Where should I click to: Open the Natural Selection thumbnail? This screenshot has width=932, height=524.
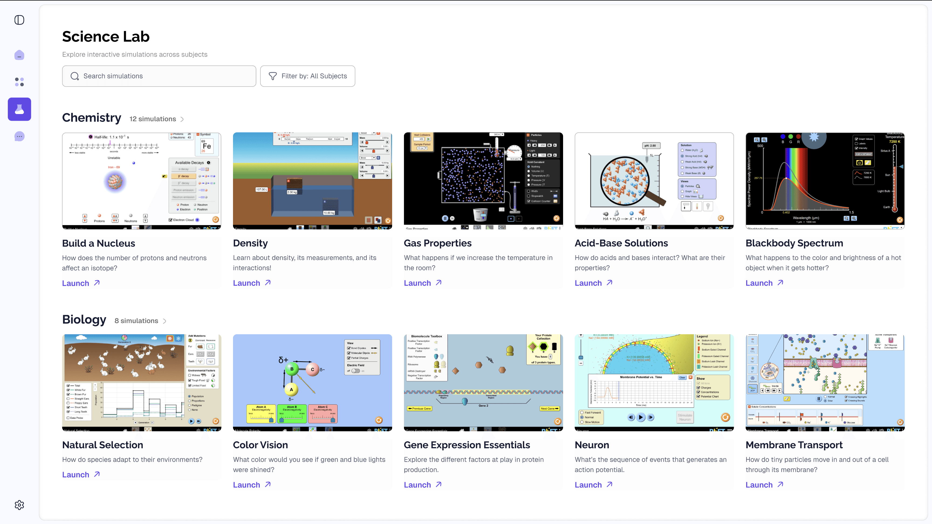pyautogui.click(x=142, y=382)
